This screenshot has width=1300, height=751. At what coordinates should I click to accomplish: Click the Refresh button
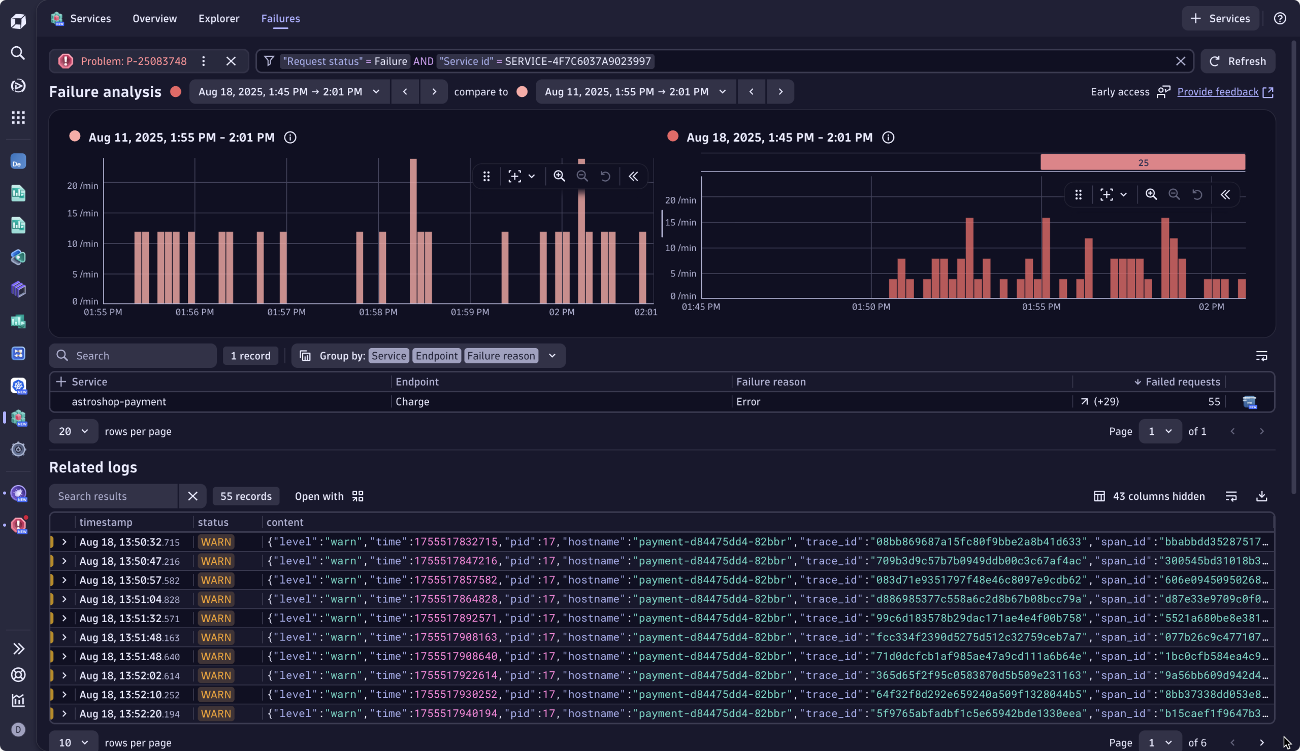tap(1238, 61)
